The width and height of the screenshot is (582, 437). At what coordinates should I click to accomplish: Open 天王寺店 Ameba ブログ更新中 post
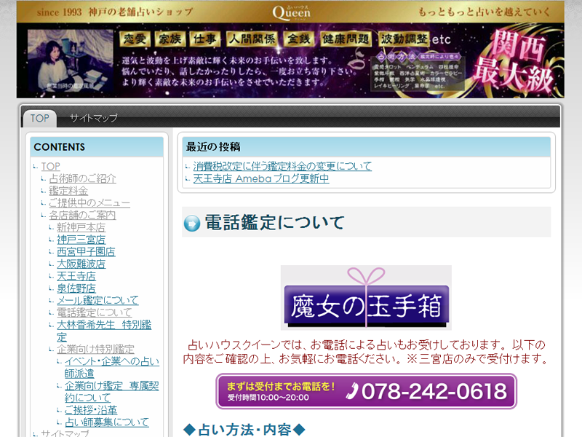click(260, 178)
